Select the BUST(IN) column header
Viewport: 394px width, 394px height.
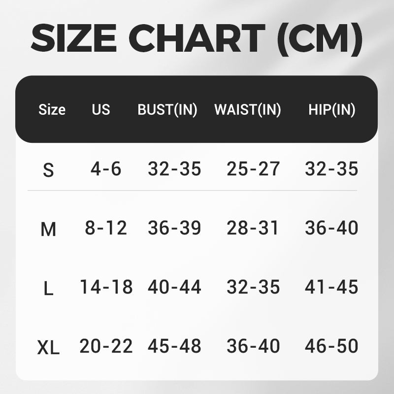167,110
